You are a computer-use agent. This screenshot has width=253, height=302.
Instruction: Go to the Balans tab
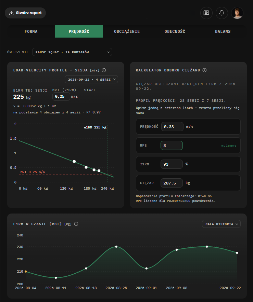(x=223, y=31)
